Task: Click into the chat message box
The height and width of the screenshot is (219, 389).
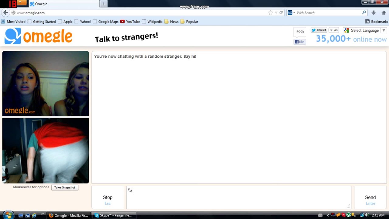Action: (x=239, y=198)
